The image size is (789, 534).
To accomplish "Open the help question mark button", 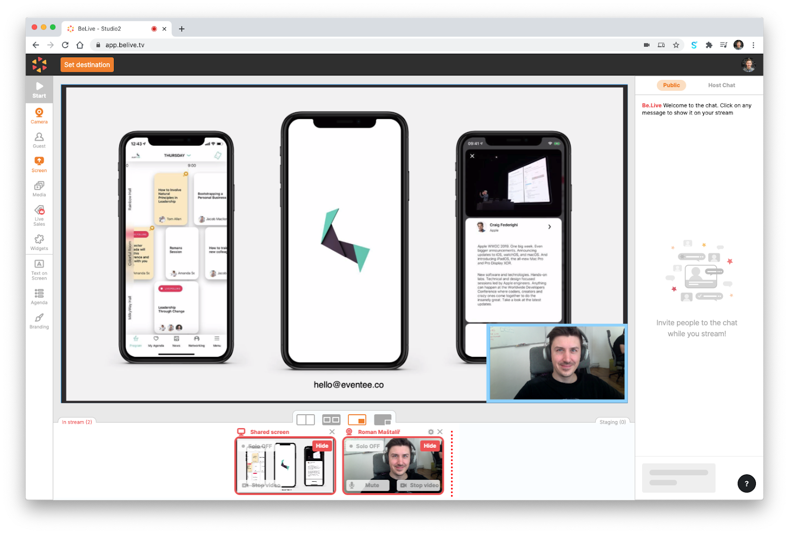I will 747,484.
